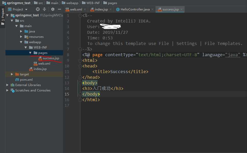The image size is (247, 153).
Task: Click WEB-INF breadcrumb in navigation bar
Action: [91, 3]
